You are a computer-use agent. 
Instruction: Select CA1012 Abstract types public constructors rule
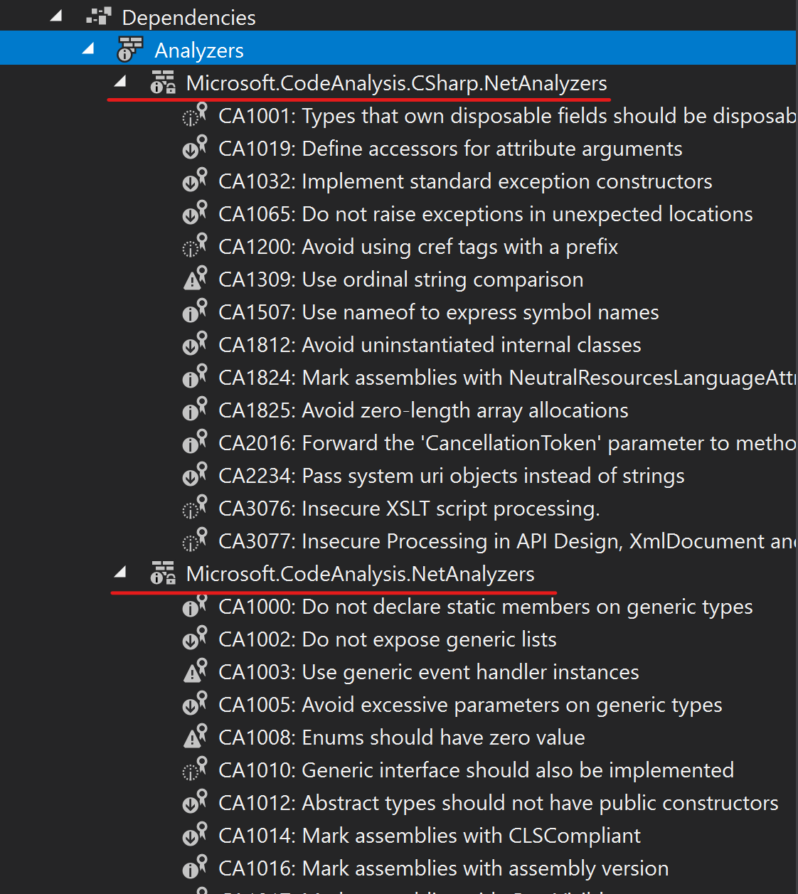(499, 803)
